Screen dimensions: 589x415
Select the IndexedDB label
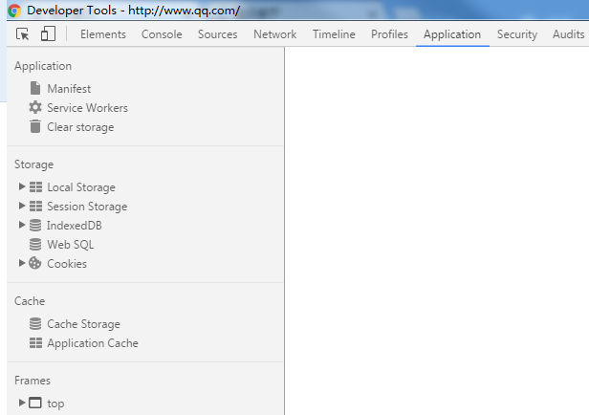(x=75, y=226)
